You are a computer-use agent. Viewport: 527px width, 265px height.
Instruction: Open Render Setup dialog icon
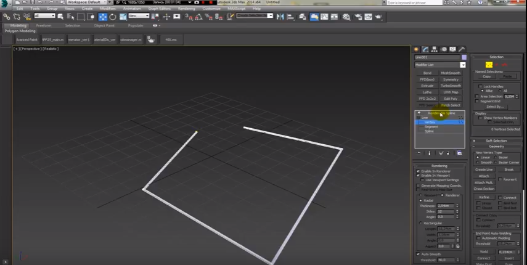[x=358, y=17]
